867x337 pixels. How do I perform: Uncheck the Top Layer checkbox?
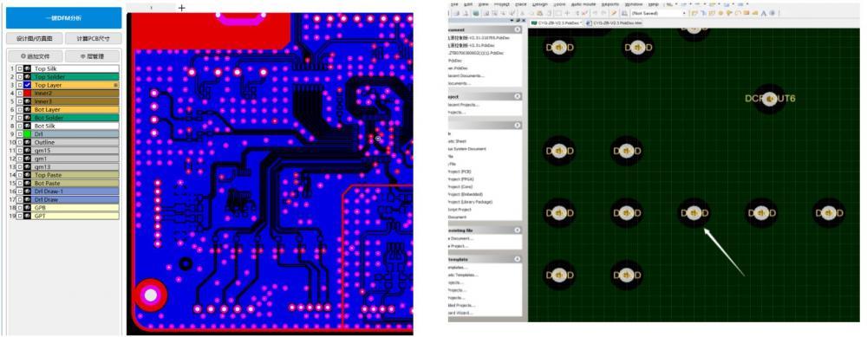point(19,86)
